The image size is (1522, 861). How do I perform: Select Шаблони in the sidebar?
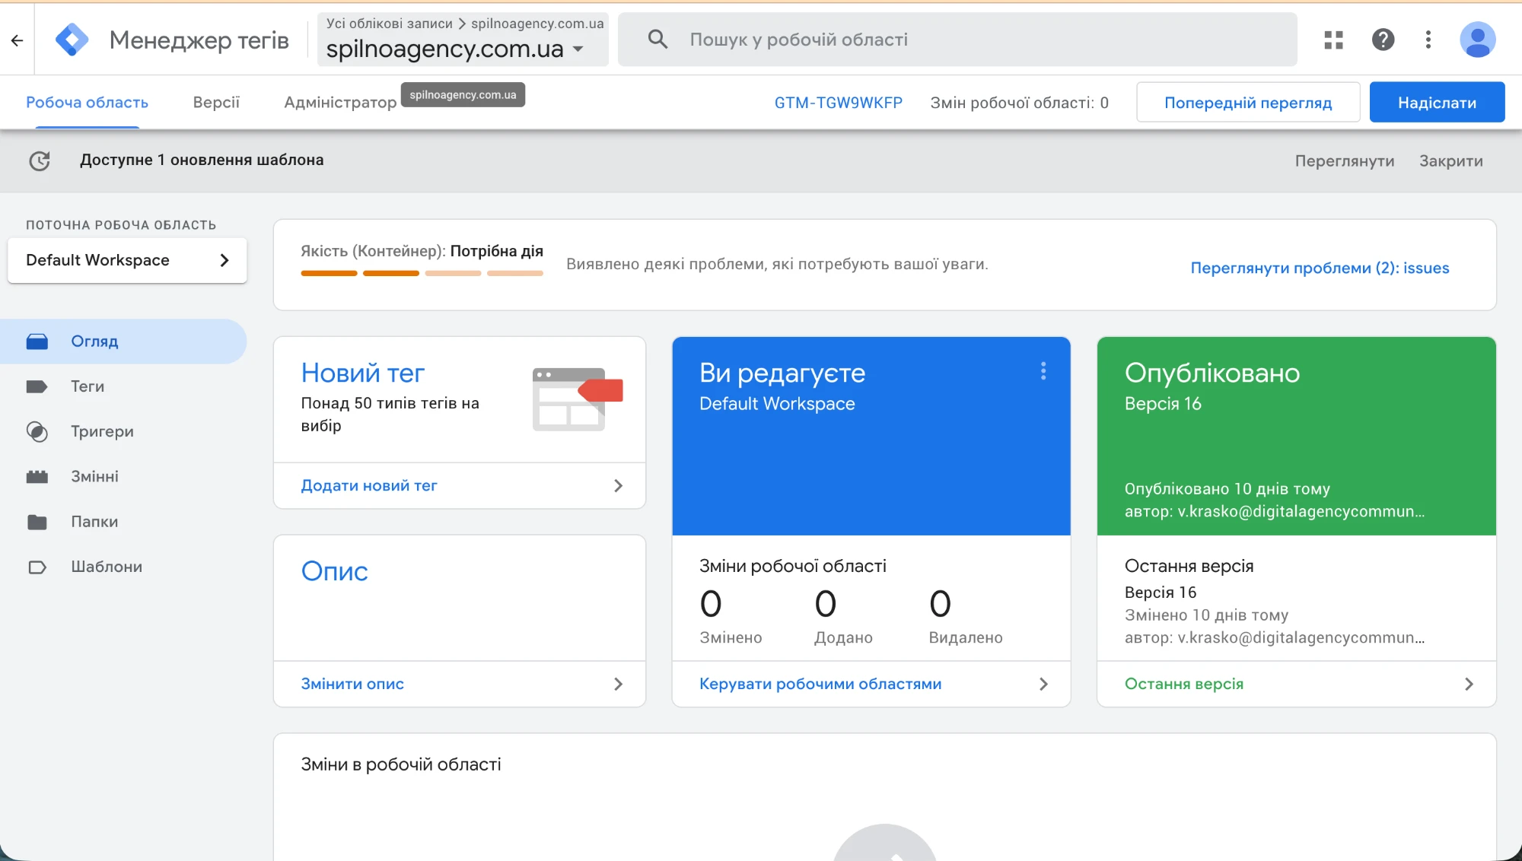[x=123, y=567]
